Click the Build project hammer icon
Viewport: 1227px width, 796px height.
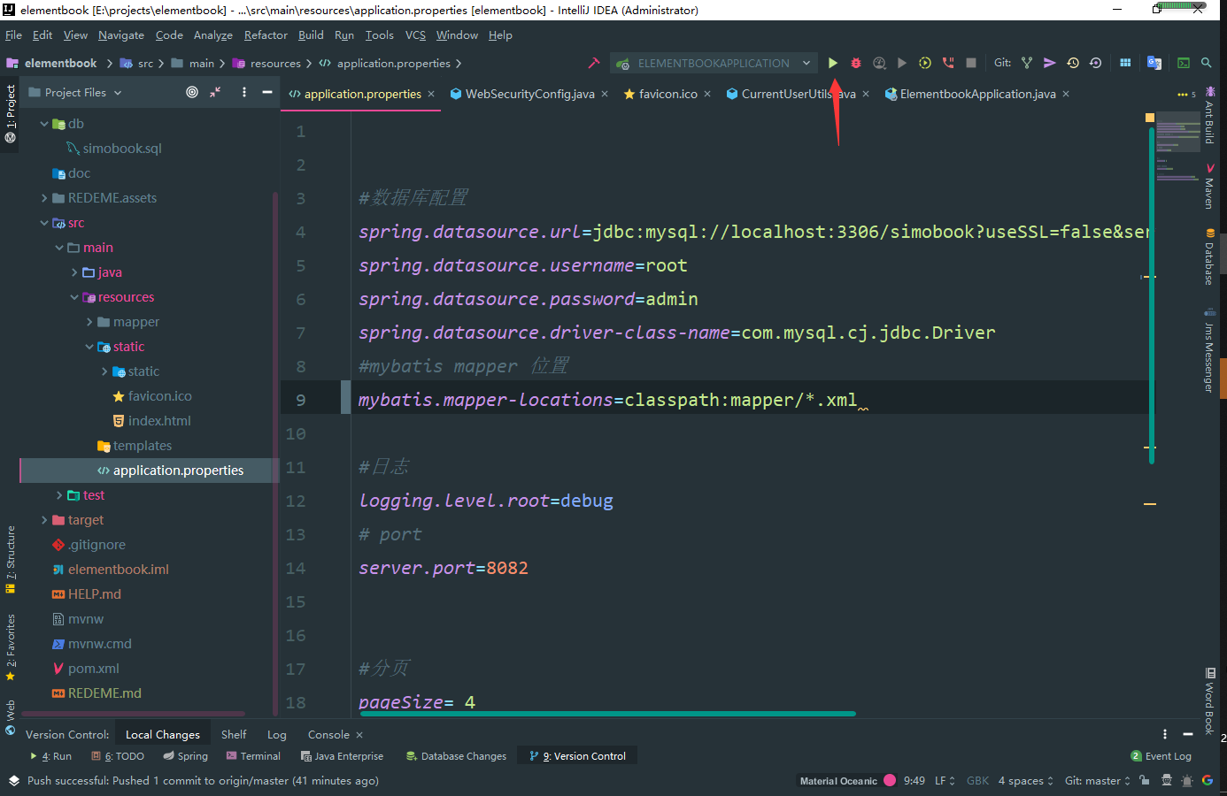click(594, 63)
